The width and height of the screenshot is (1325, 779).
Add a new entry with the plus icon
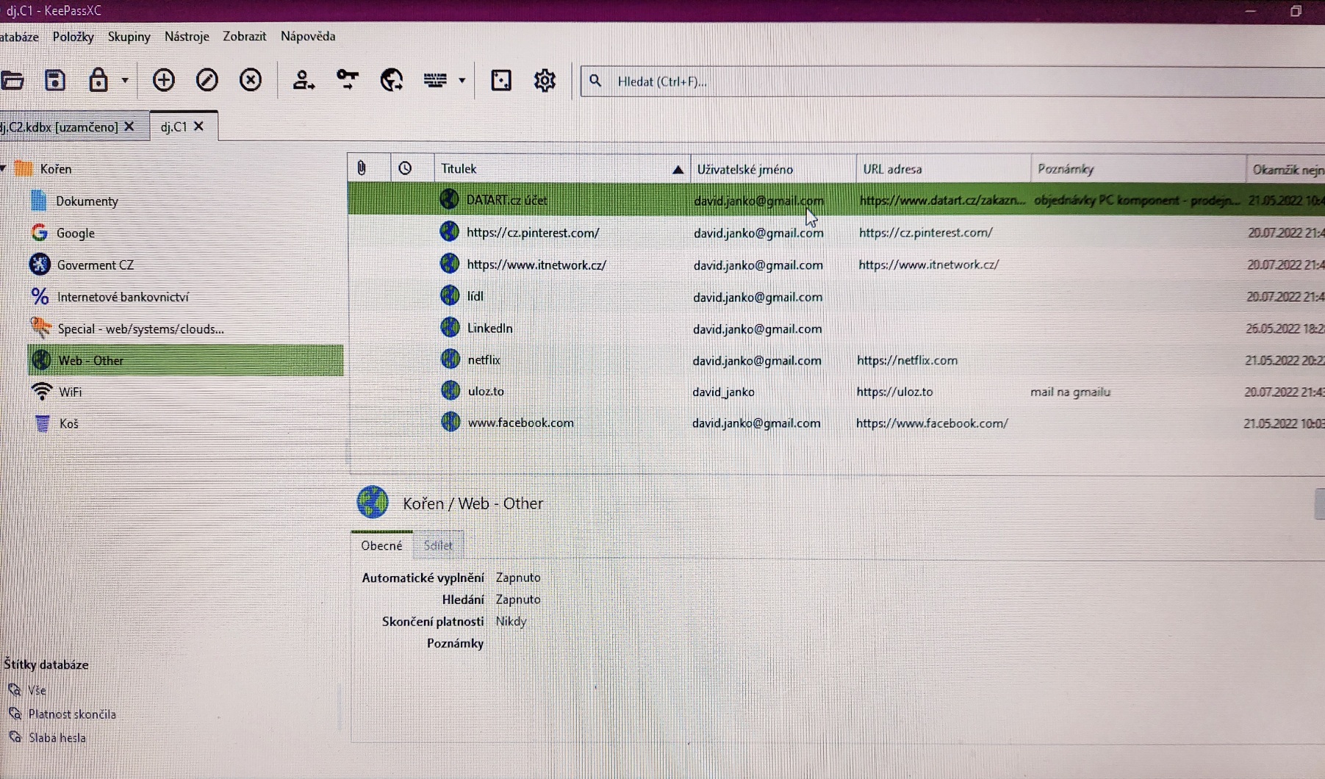tap(163, 79)
